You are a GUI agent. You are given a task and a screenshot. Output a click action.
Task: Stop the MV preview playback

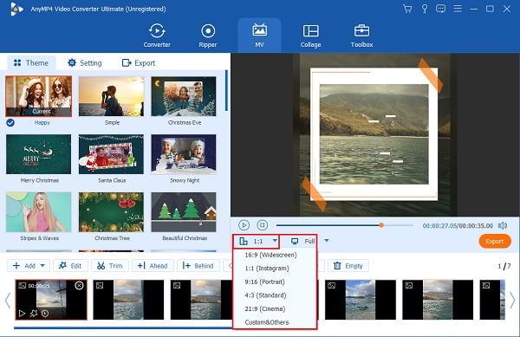click(263, 225)
